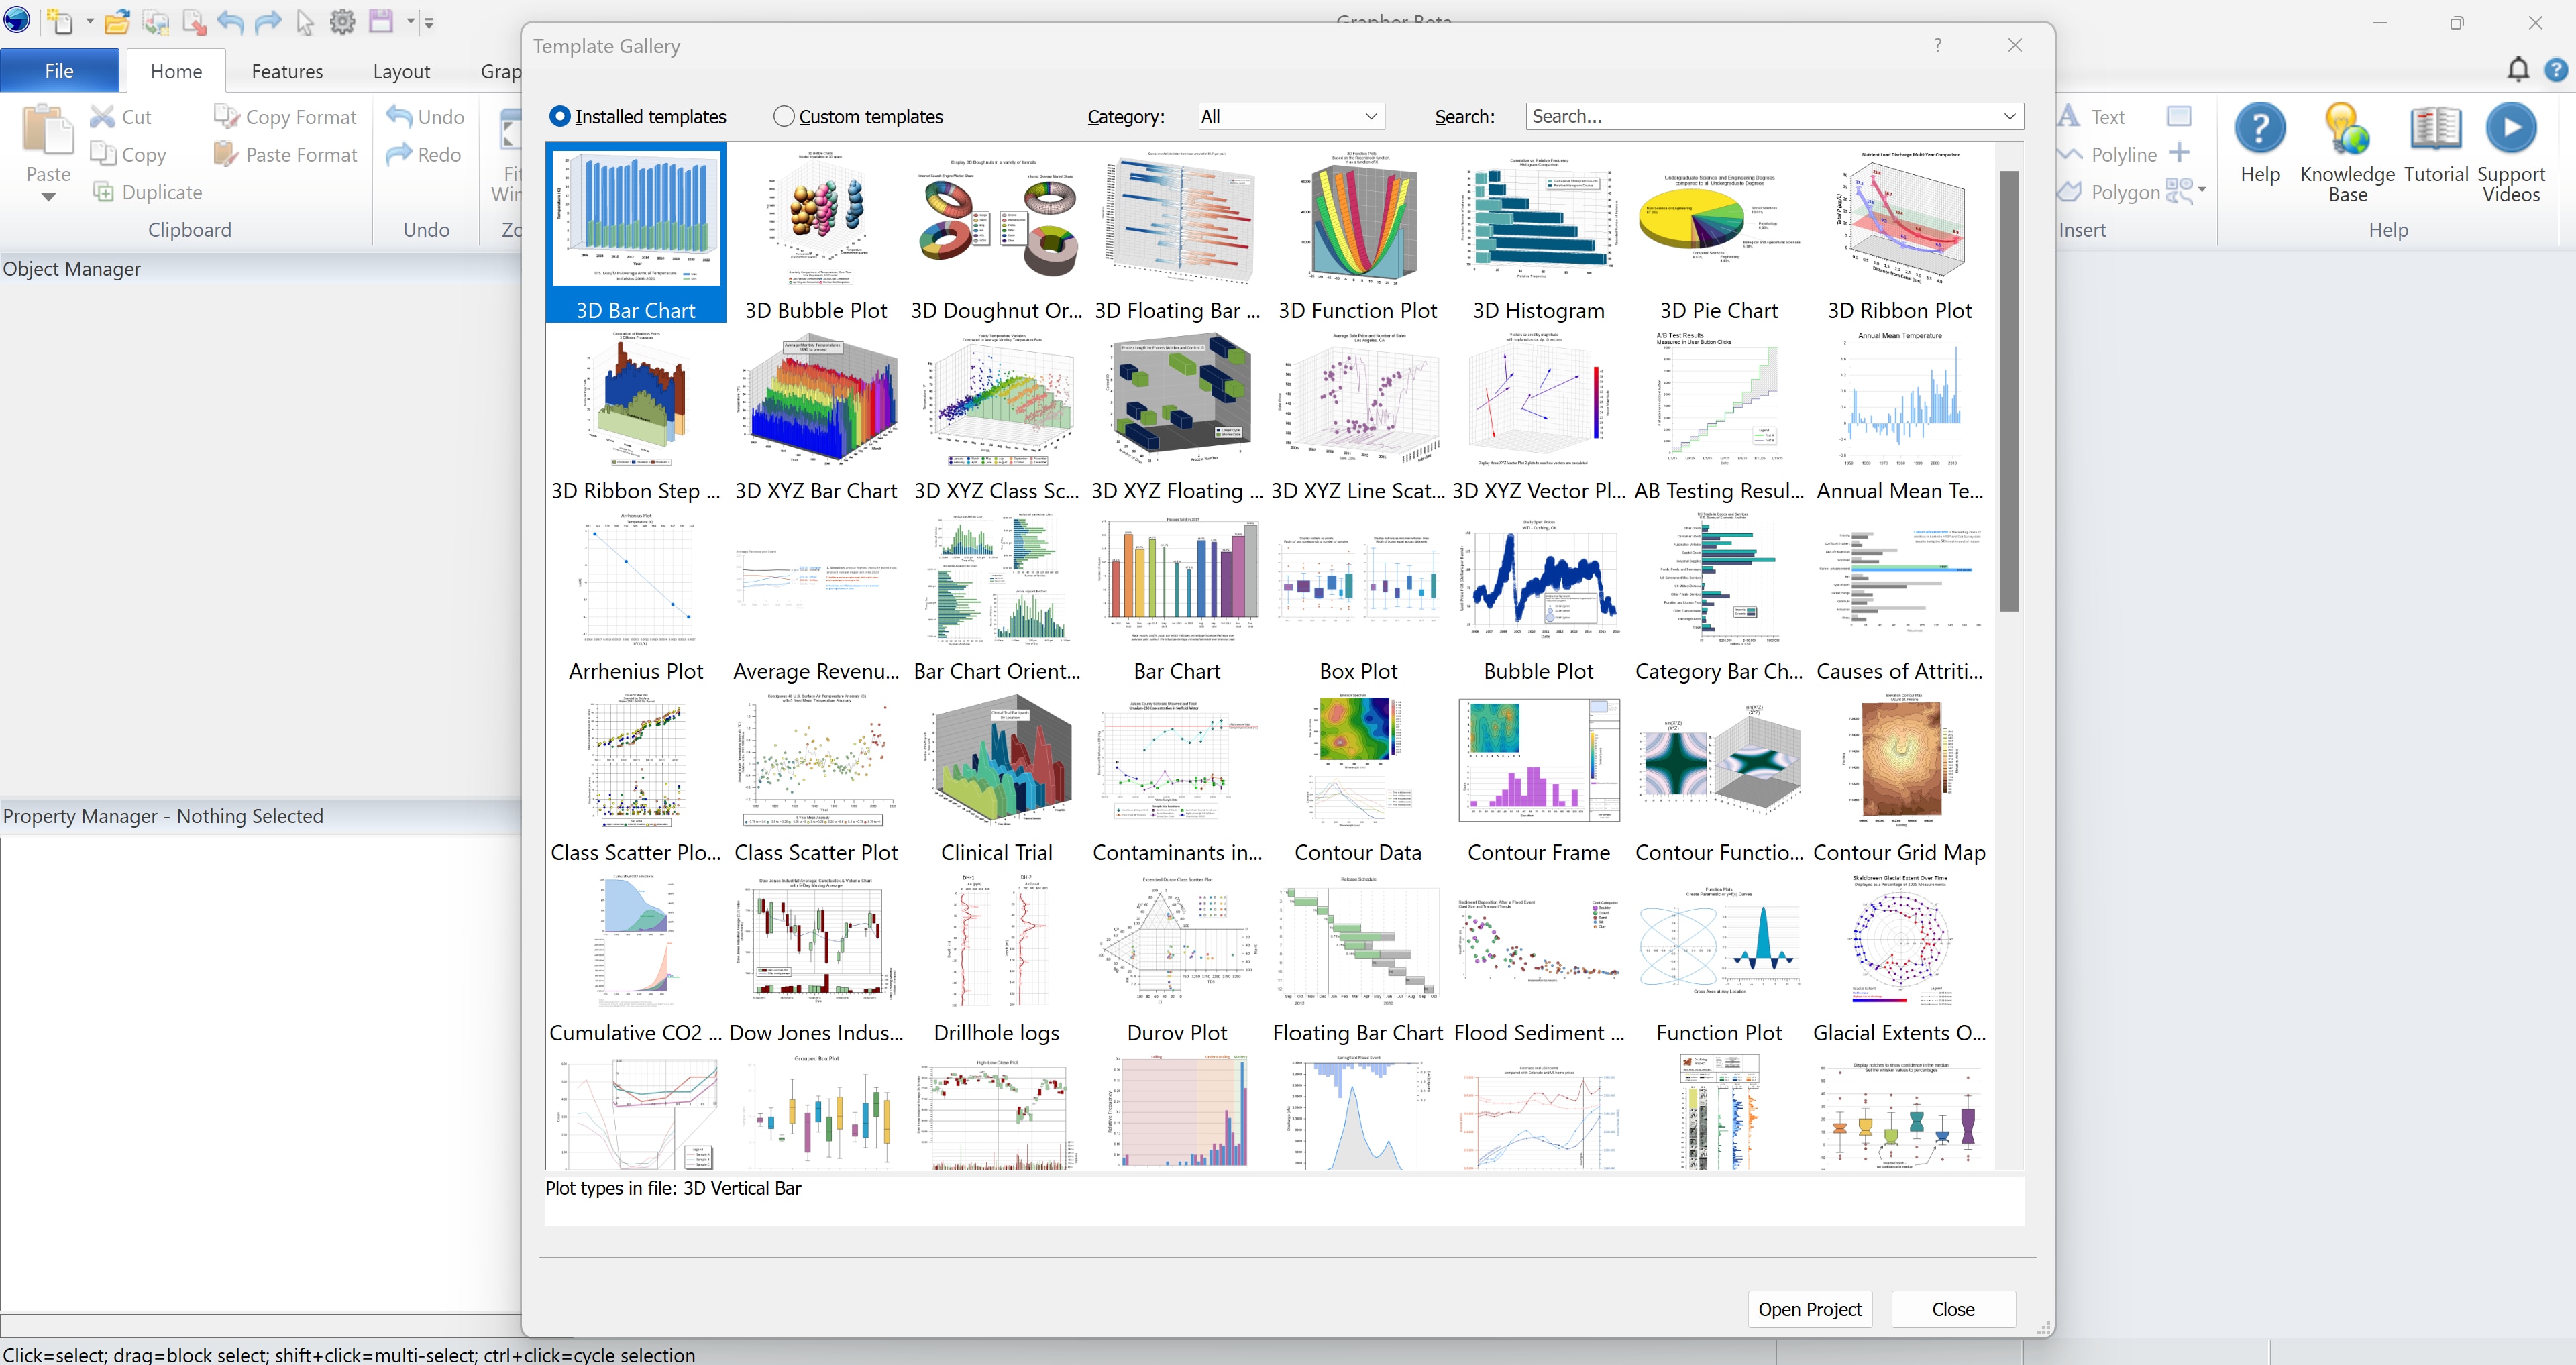This screenshot has width=2576, height=1365.
Task: Open the File menu tab
Action: [x=59, y=71]
